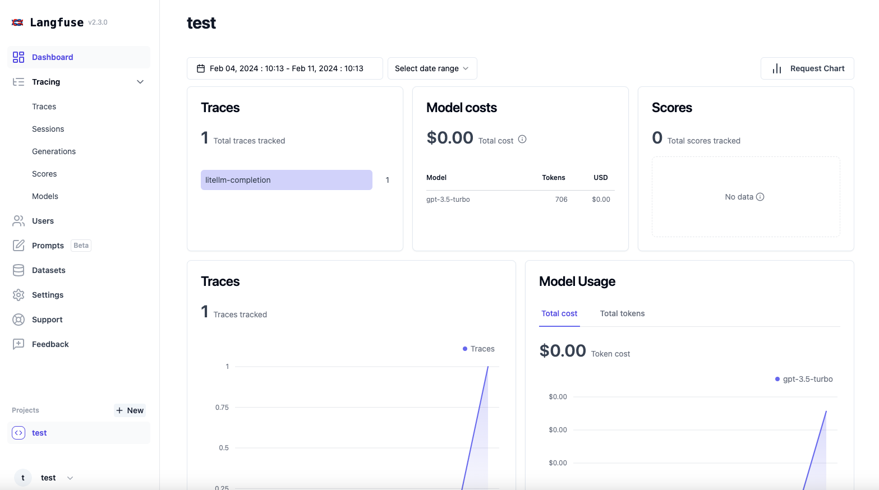
Task: Click the Support help icon
Action: pos(18,319)
